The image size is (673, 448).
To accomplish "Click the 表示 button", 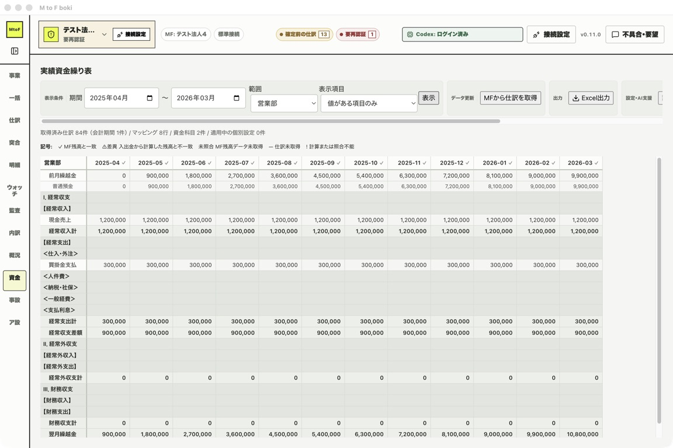I will pos(428,98).
